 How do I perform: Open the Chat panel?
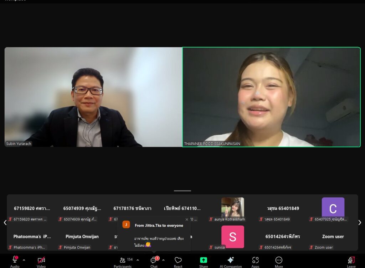point(154,262)
